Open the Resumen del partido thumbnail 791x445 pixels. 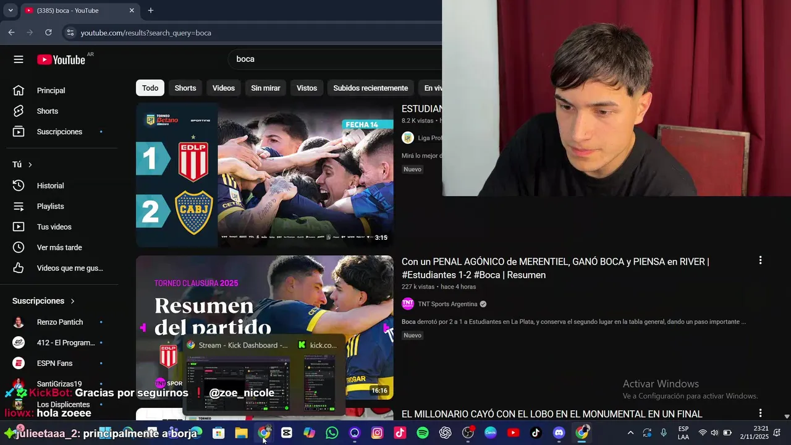(264, 328)
